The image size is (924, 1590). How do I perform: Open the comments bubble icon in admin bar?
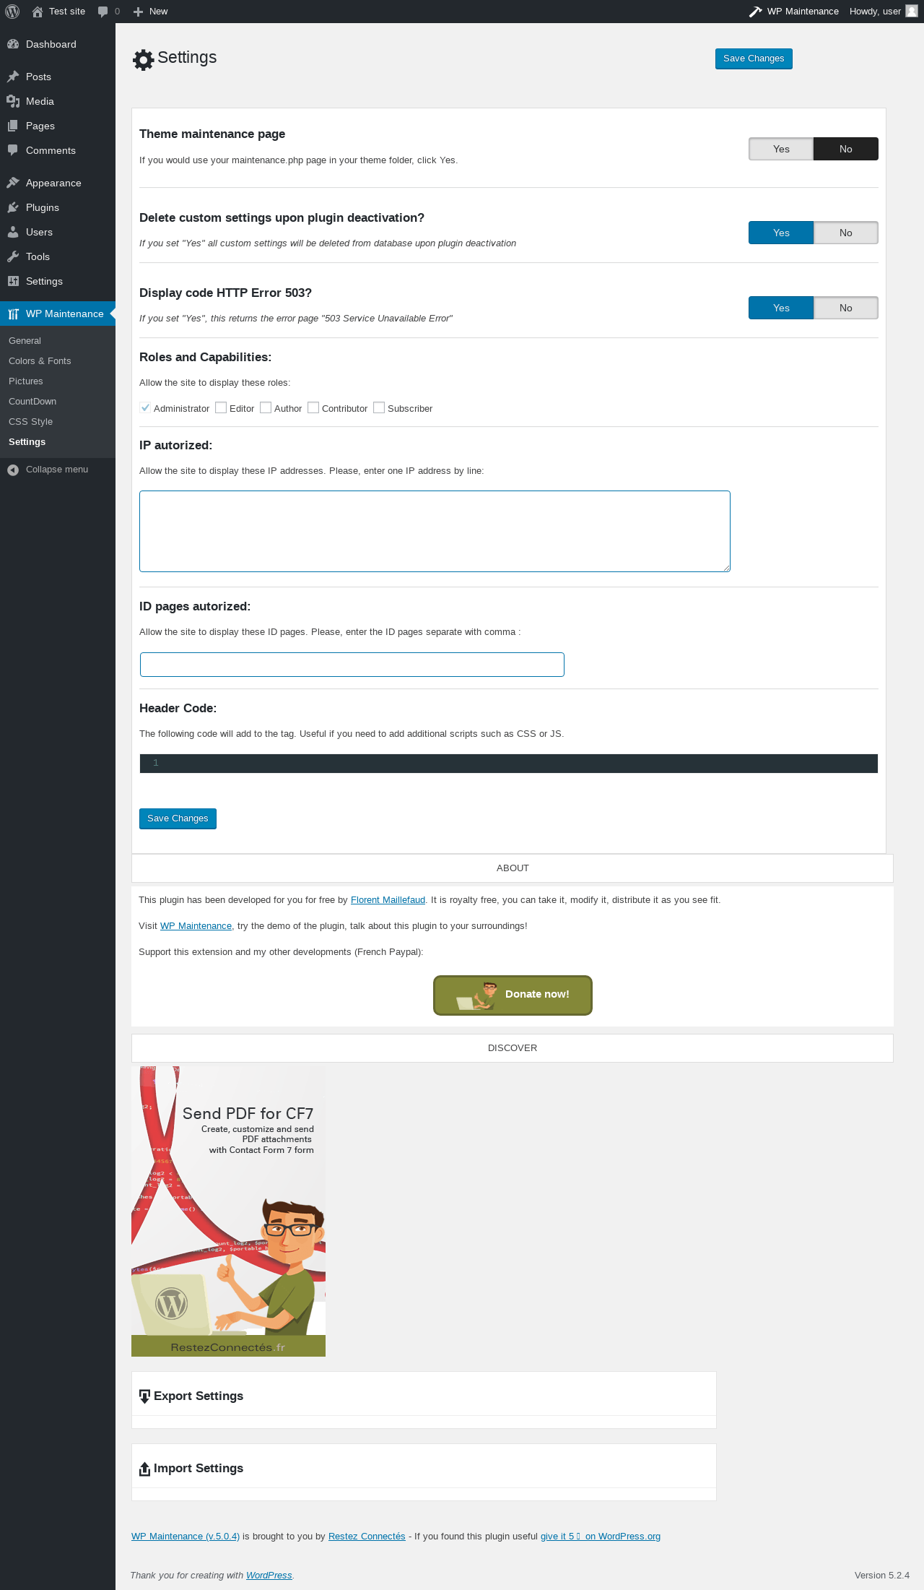click(103, 12)
